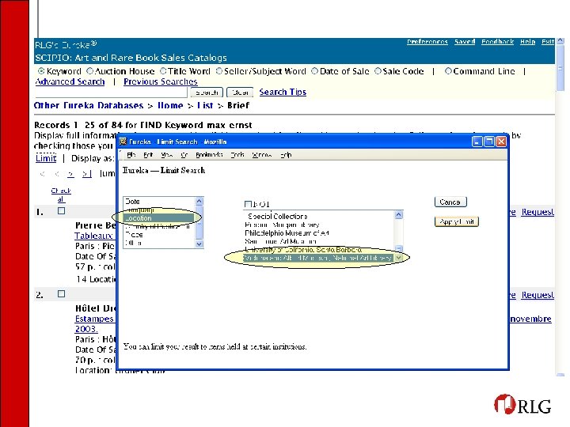Close the Limit Search window
Viewport: 570px width, 427px height.
(x=502, y=142)
